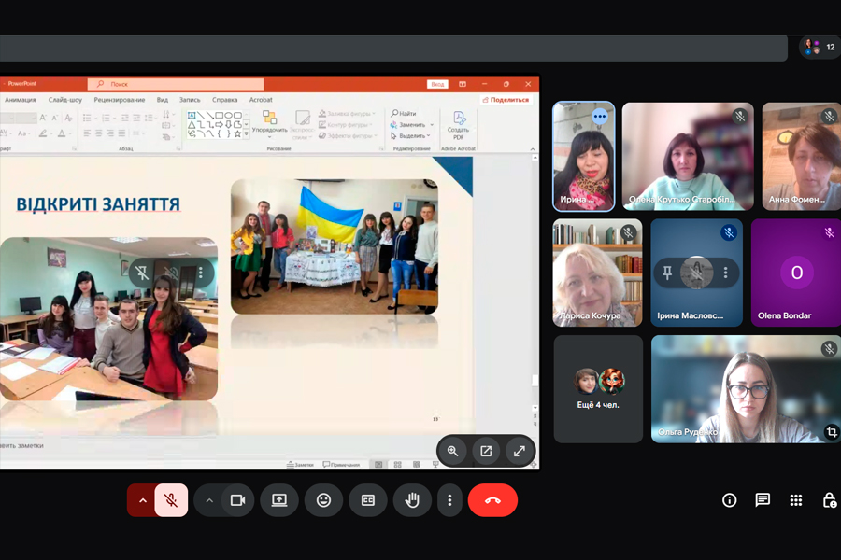Toggle the camera on or off
Viewport: 841px width, 560px height.
tap(237, 500)
